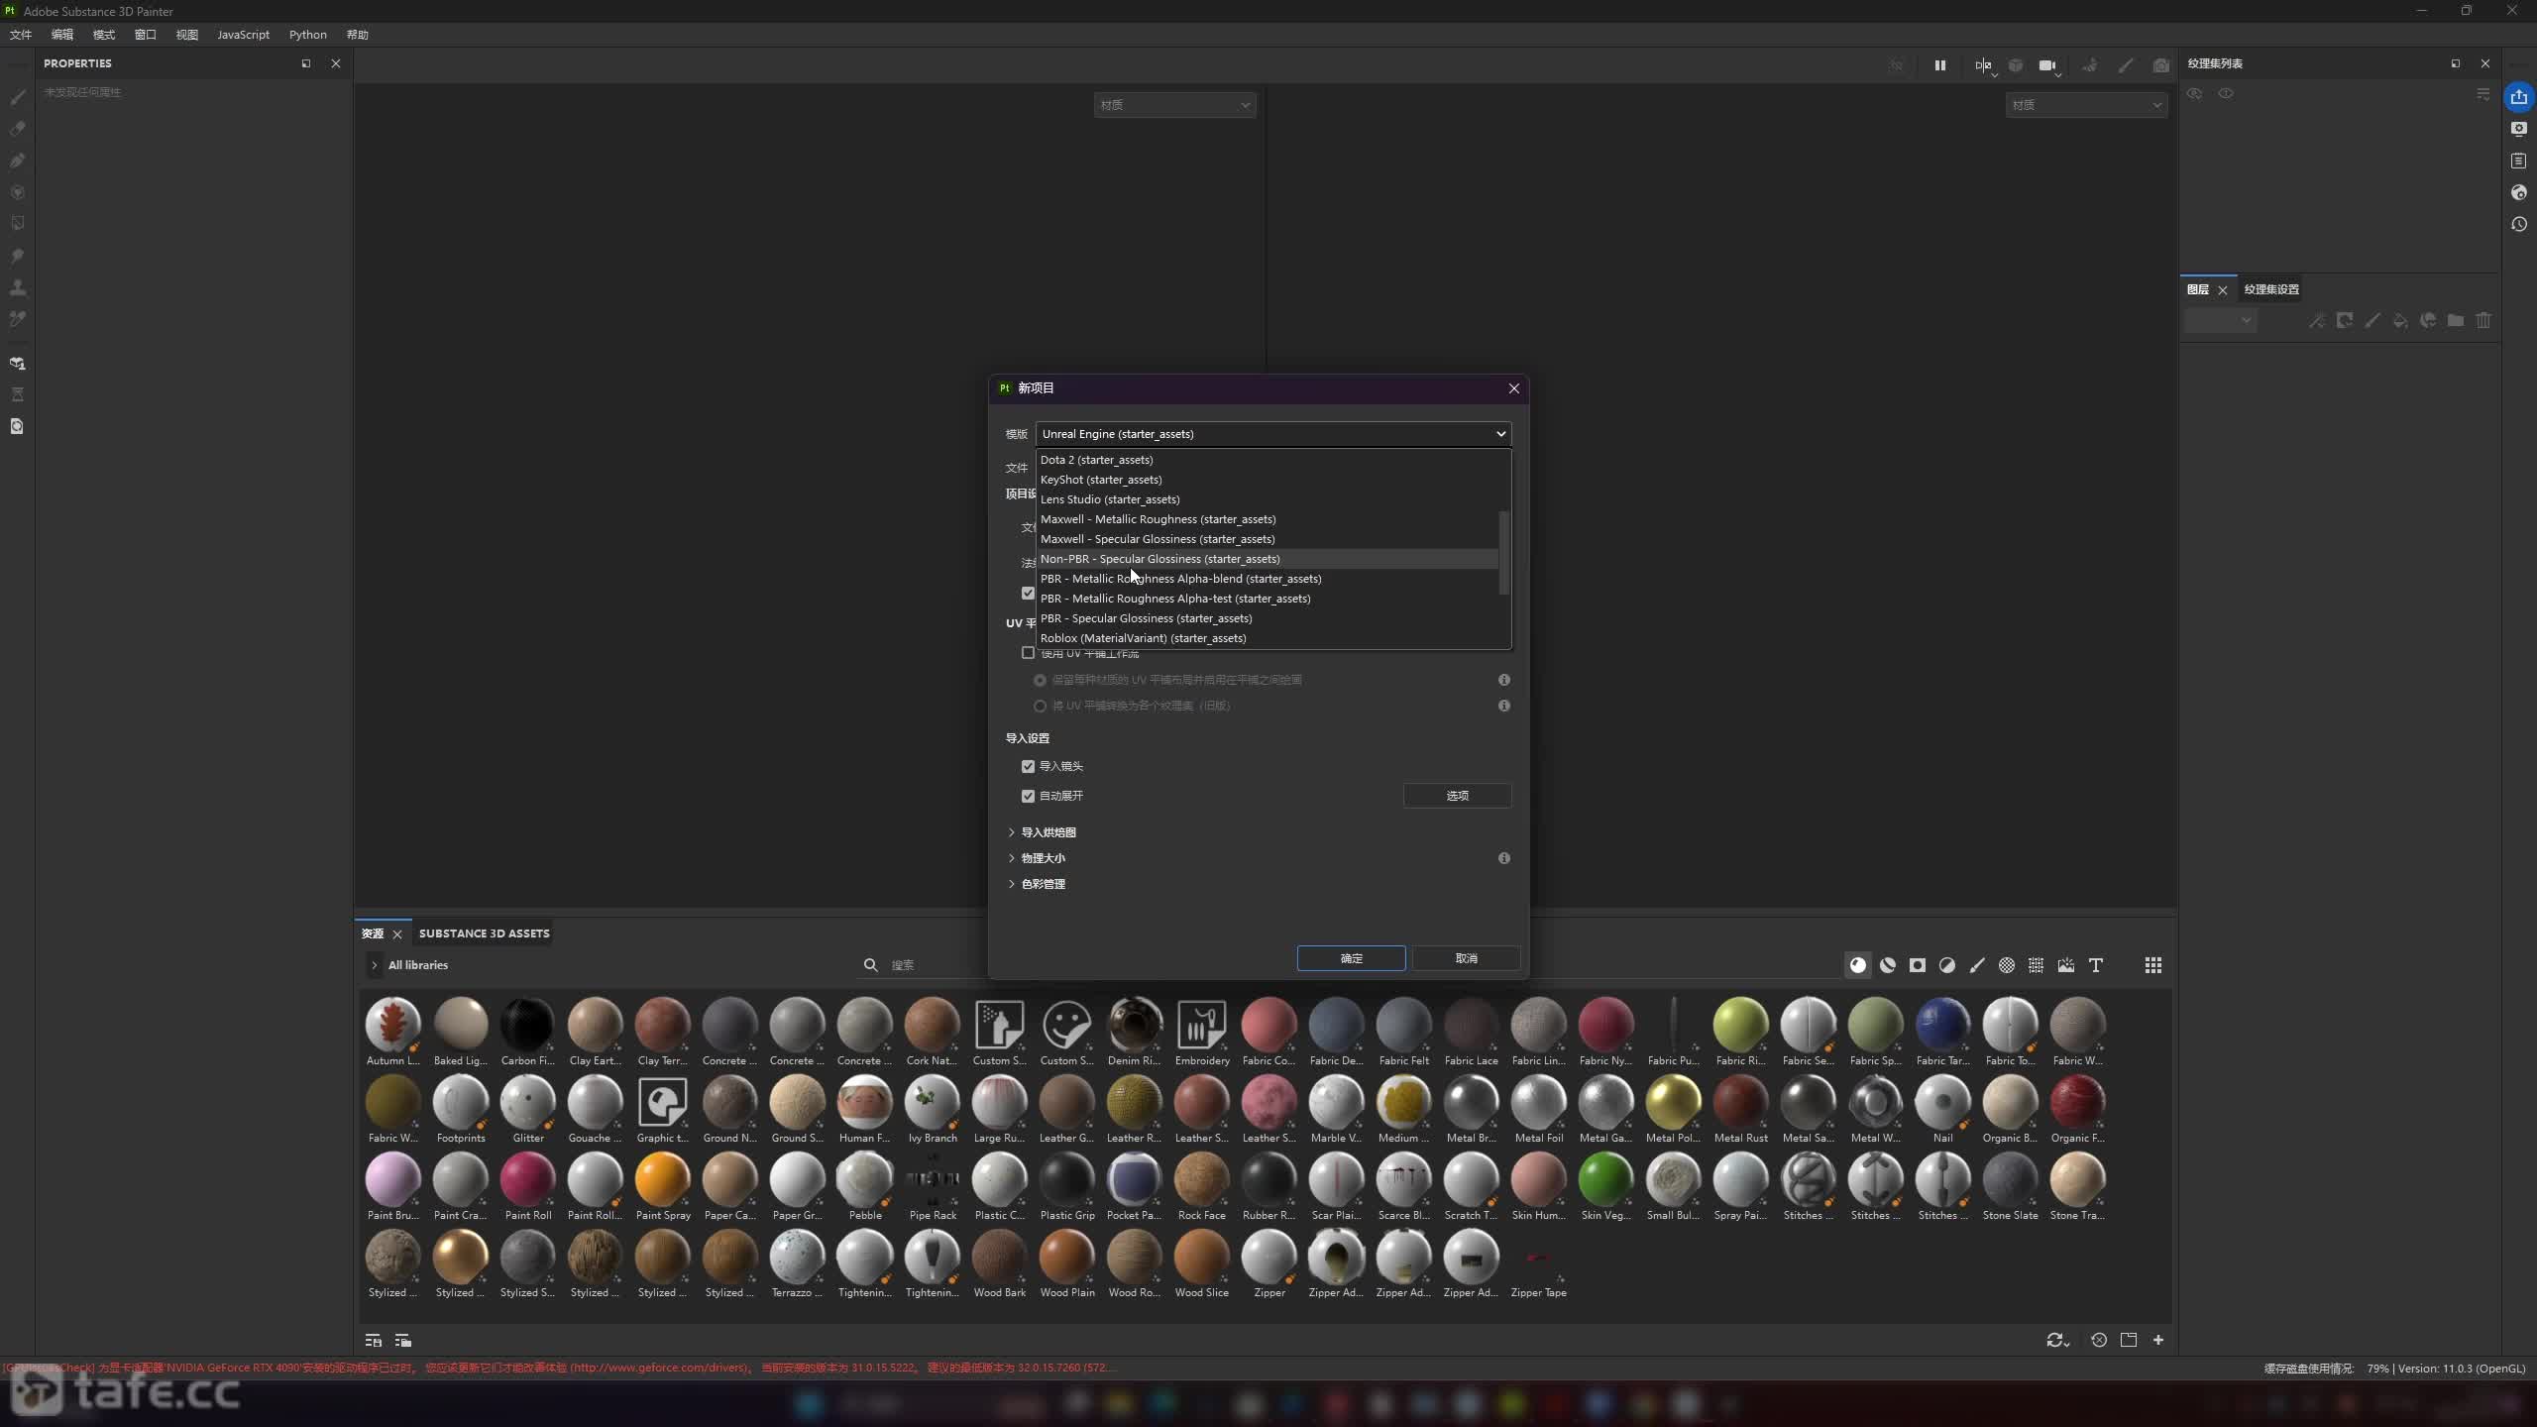
Task: Select the Eraser tool in left toolbar
Action: pyautogui.click(x=17, y=129)
